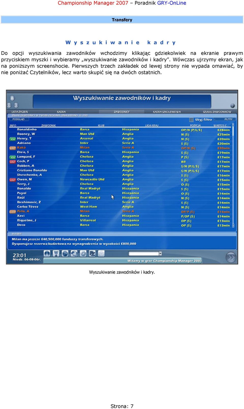Click club 'Newcastle Utd' in Owen row

pos(92,180)
